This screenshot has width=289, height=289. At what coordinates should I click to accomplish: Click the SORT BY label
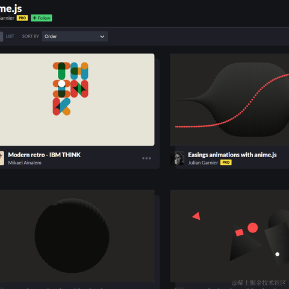(x=31, y=36)
